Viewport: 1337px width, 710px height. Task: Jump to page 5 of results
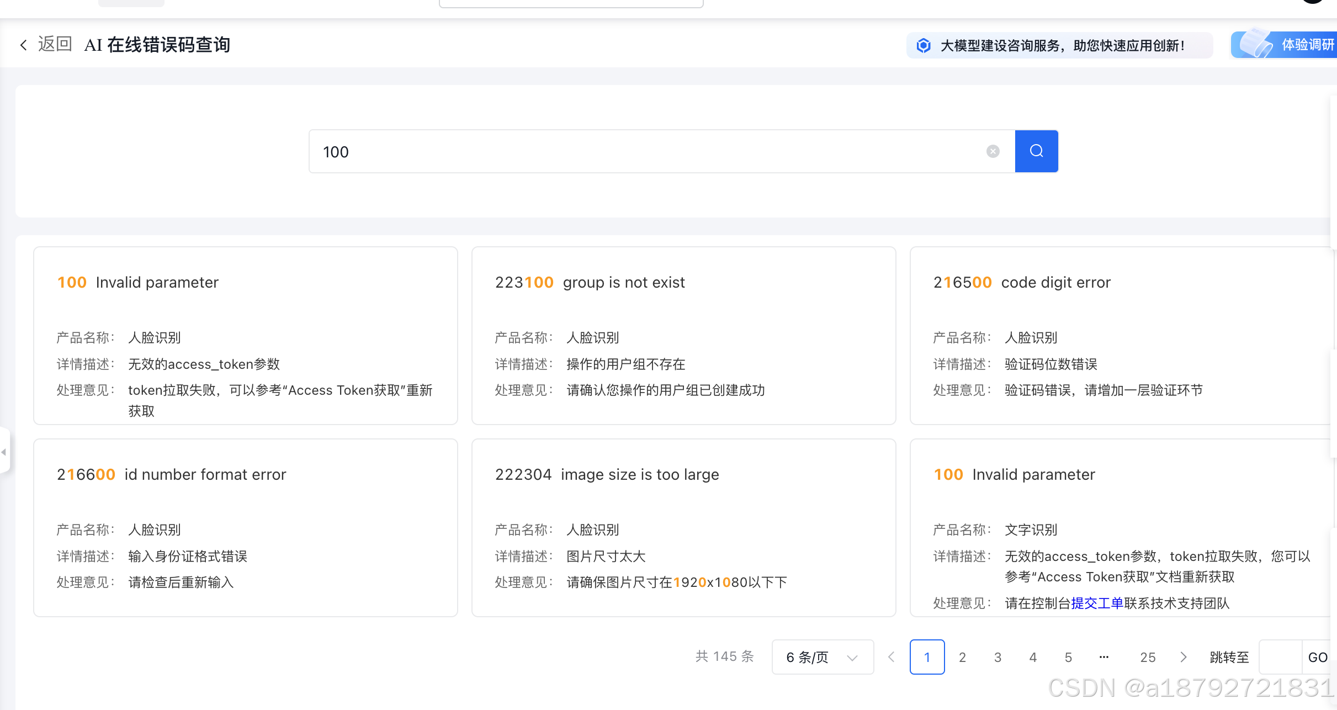point(1069,657)
